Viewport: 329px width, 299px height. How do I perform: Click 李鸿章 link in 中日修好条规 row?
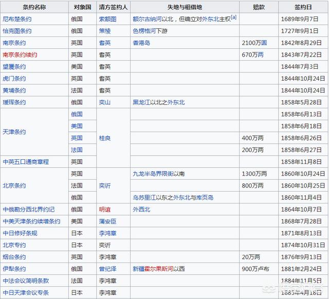(107, 233)
